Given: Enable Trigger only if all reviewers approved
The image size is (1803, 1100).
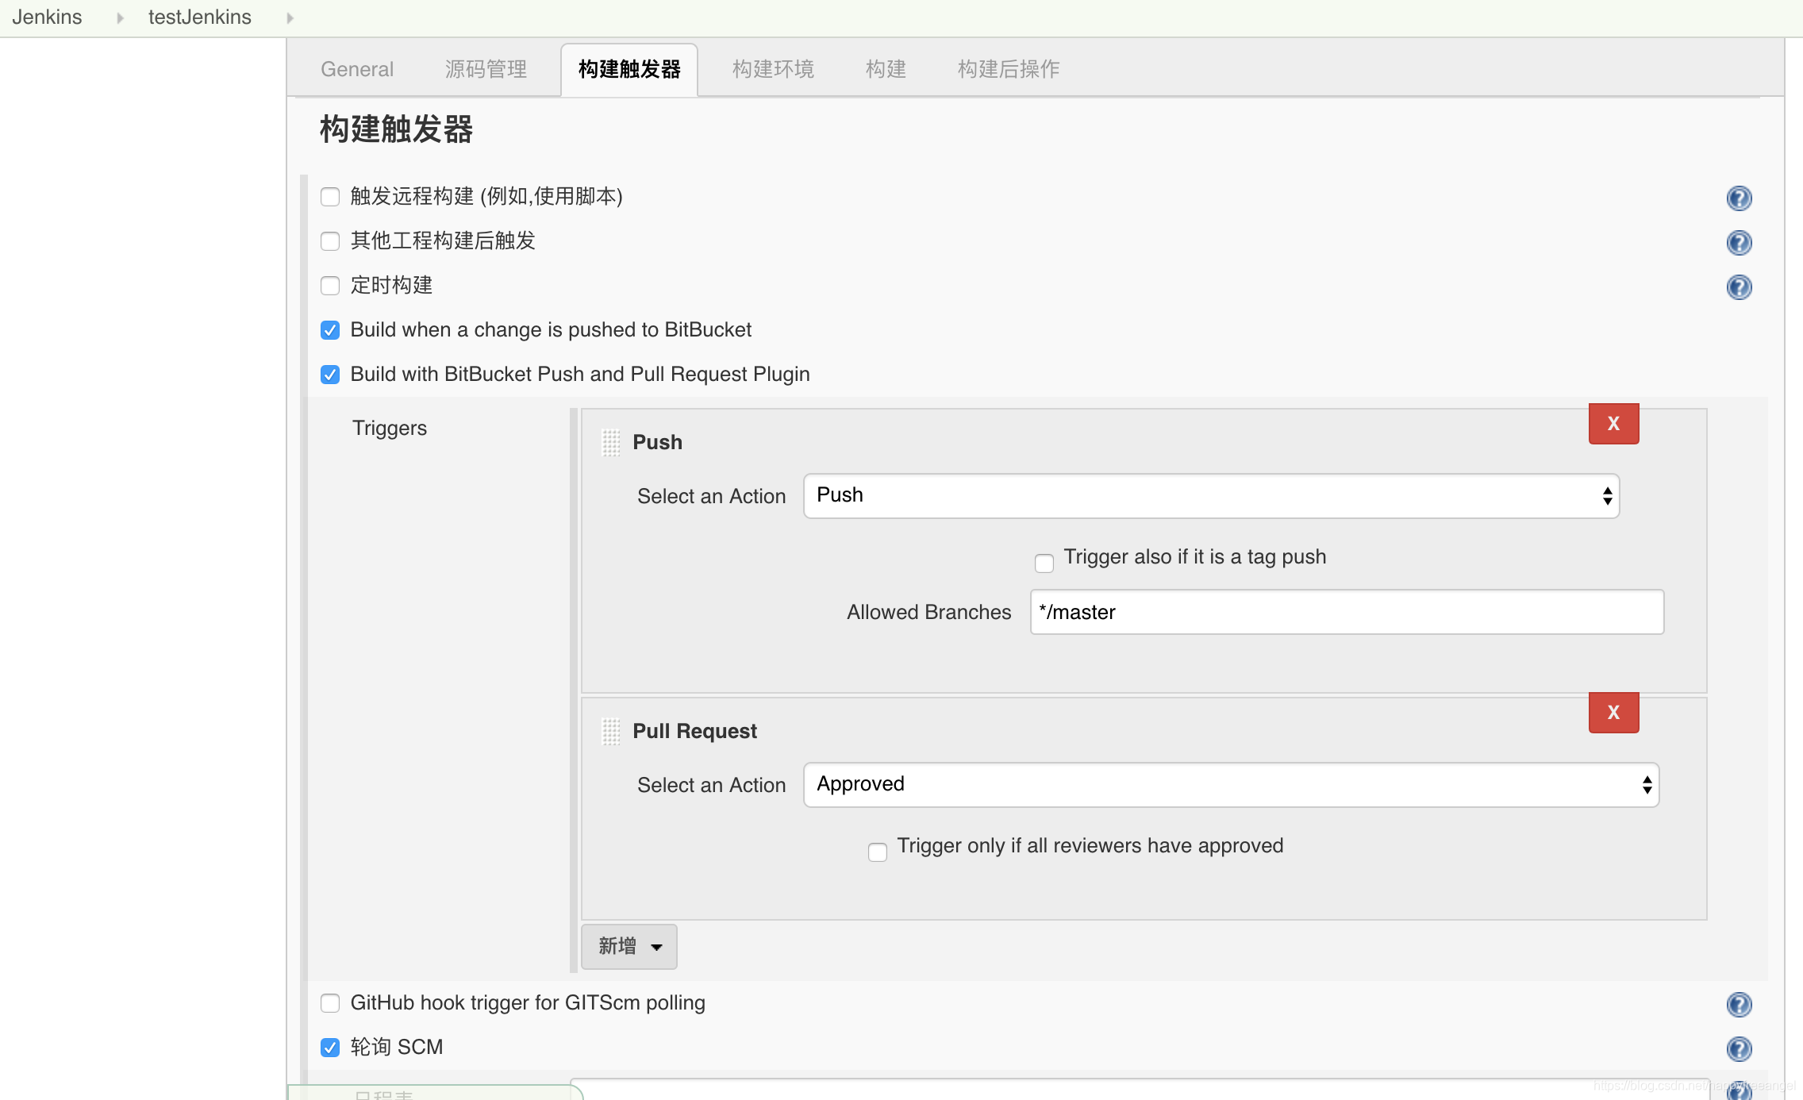Looking at the screenshot, I should (878, 852).
